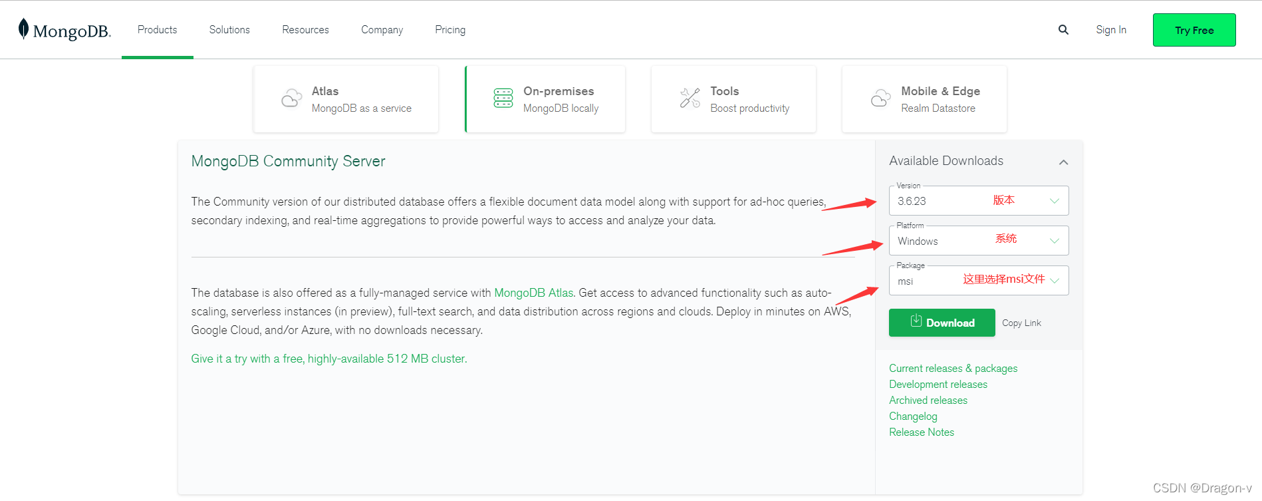The width and height of the screenshot is (1262, 501).
Task: Open the Release Notes link
Action: [x=922, y=432]
